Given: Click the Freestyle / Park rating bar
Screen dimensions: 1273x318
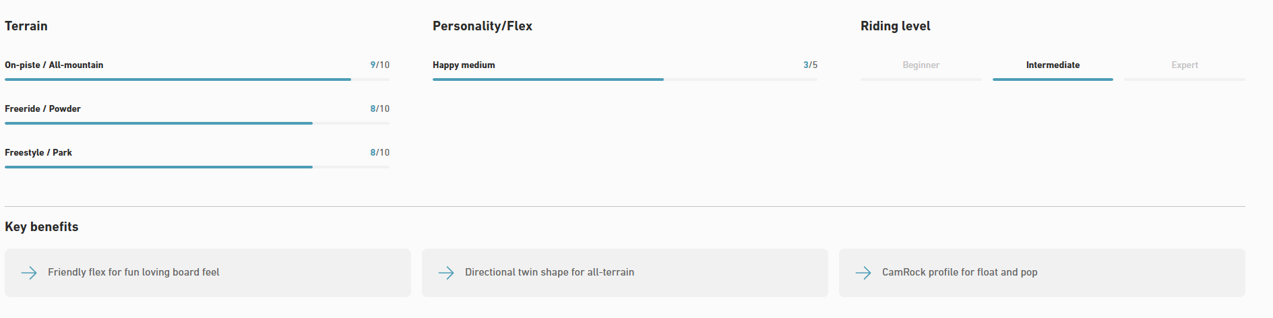Looking at the screenshot, I should 197,167.
